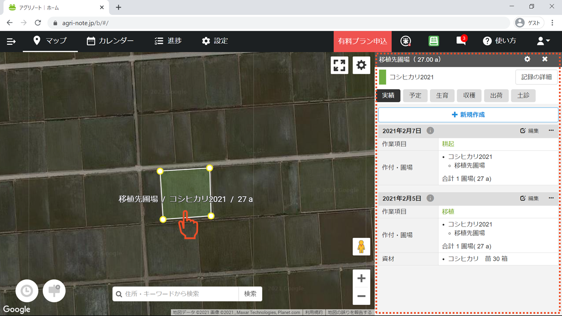Click the コシヒカリ 苗 30 箱 material entry

(x=477, y=259)
